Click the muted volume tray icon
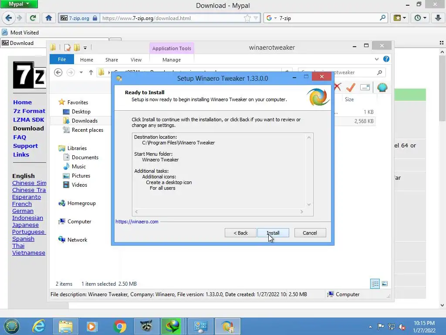 402,327
